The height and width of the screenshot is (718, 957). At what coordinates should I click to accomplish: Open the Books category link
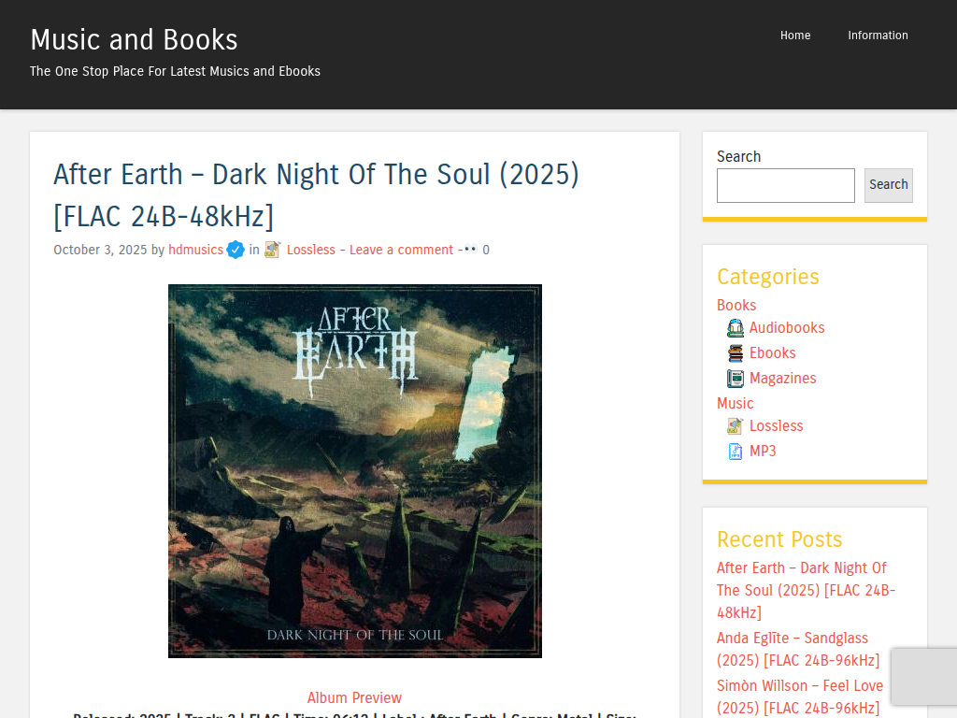tap(736, 306)
